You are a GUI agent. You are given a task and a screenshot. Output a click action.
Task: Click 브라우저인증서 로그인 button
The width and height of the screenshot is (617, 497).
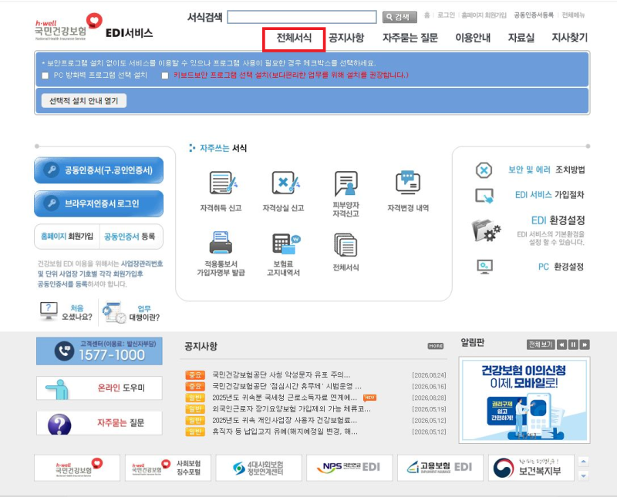[x=99, y=203]
